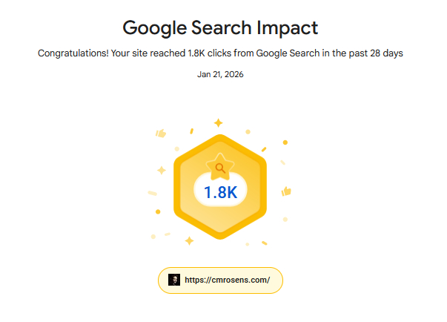The height and width of the screenshot is (322, 447).
Task: Click "28 days" in the congratulations line
Action: pyautogui.click(x=387, y=54)
